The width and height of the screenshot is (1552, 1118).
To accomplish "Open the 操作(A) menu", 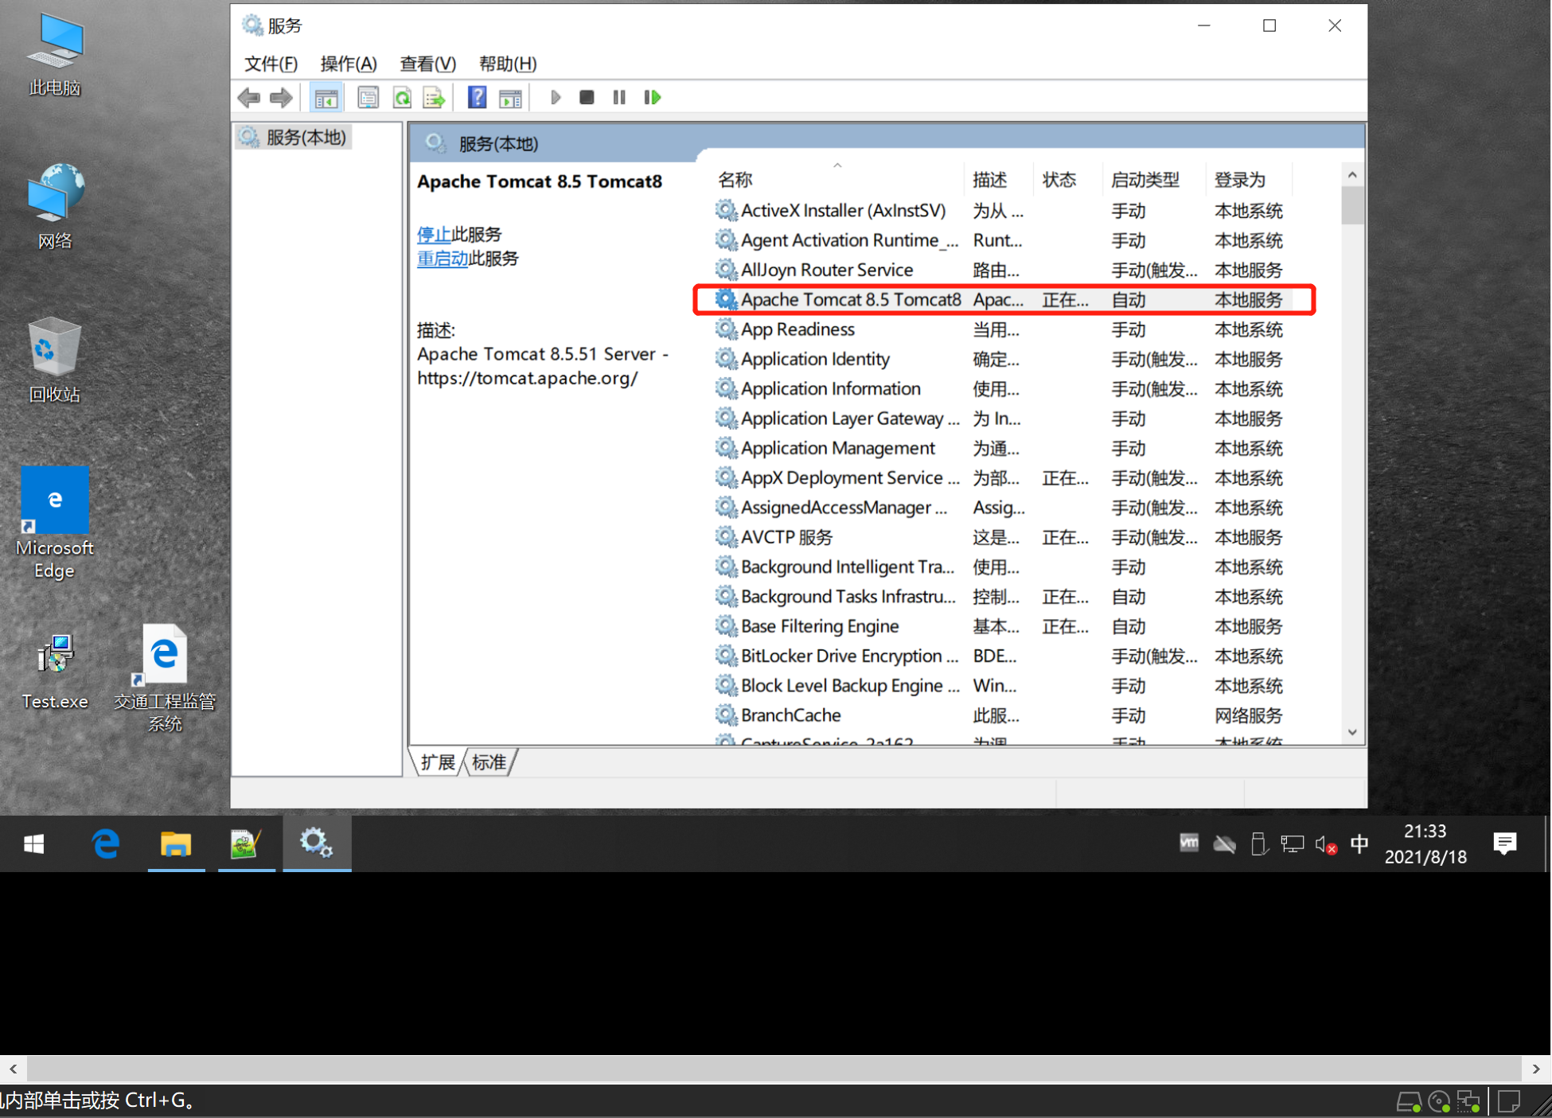I will pos(348,64).
